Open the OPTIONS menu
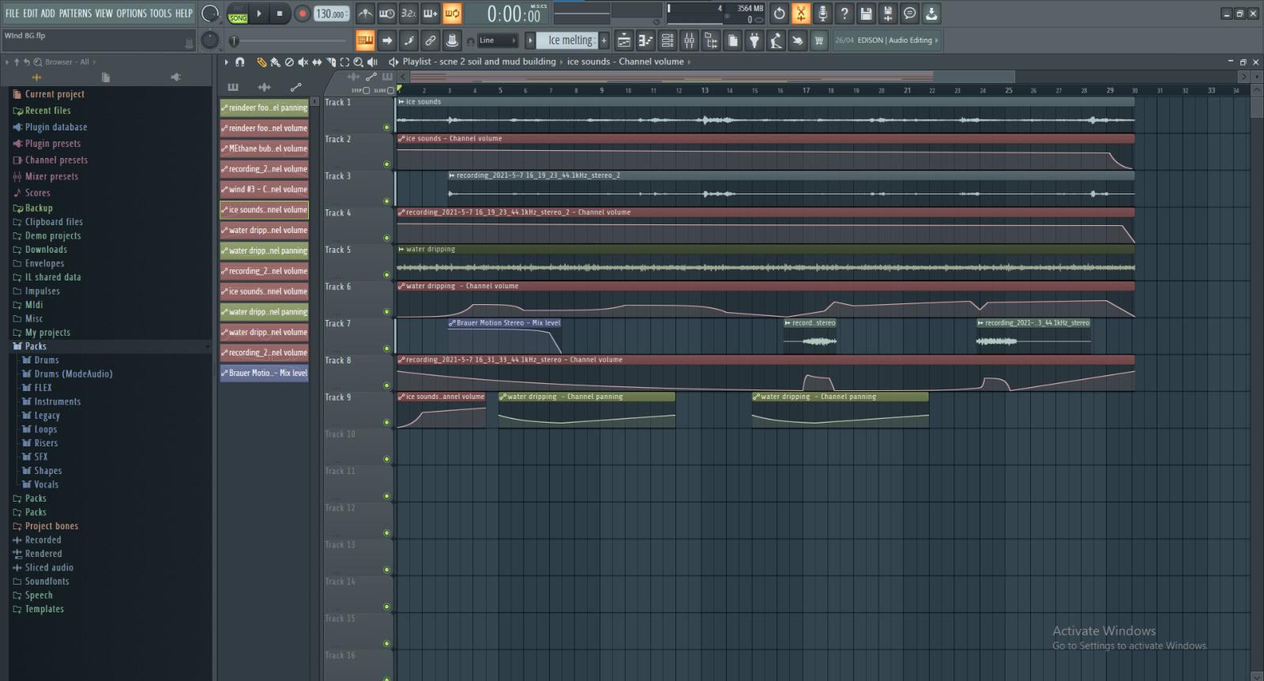Viewport: 1264px width, 681px height. (132, 13)
